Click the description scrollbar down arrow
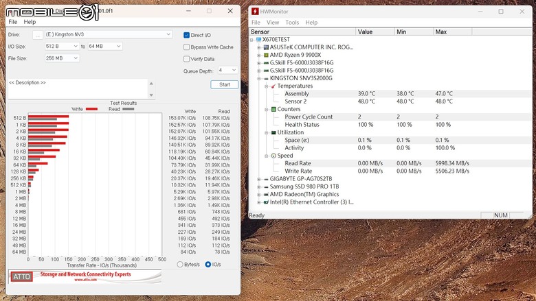536x301 pixels. pyautogui.click(x=151, y=95)
